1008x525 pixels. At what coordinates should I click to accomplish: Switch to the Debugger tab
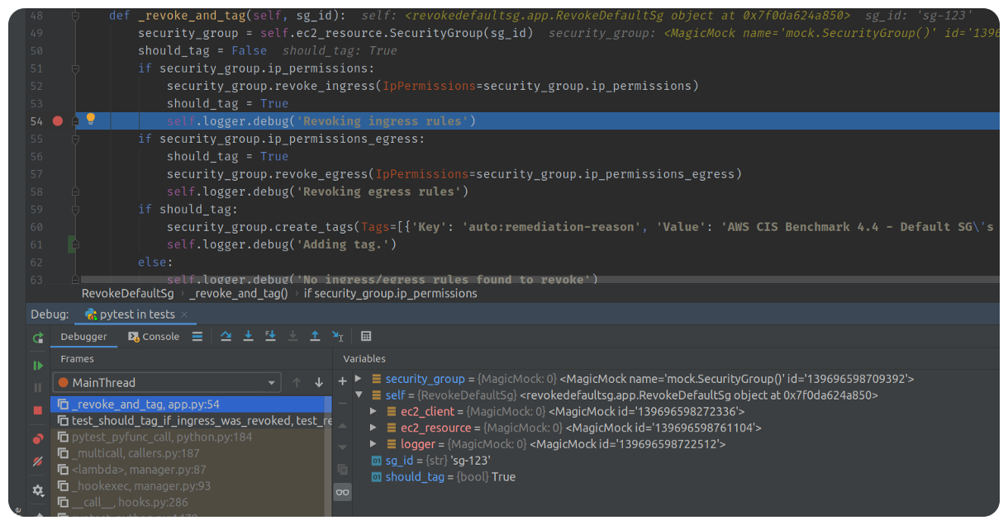[83, 336]
